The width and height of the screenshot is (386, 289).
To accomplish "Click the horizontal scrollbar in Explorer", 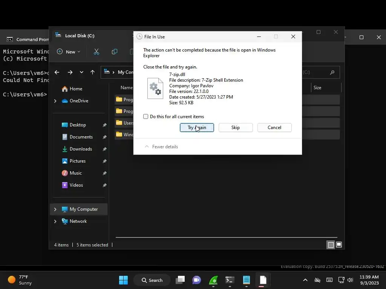I will [226, 237].
